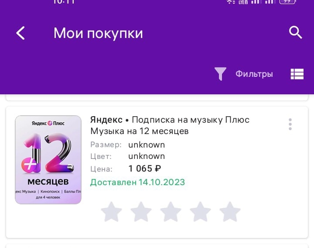Give the purchase four stars

200,212
